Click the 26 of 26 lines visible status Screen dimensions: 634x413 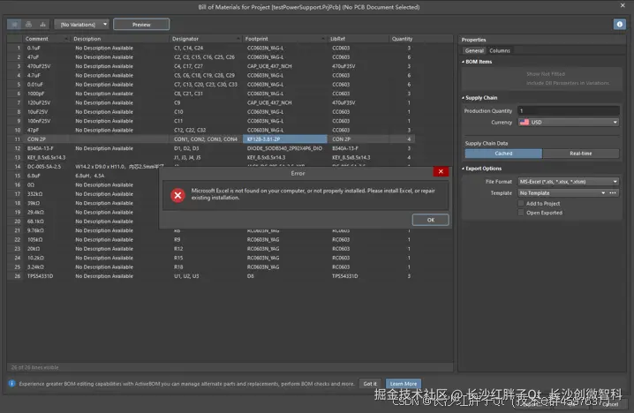click(x=34, y=367)
